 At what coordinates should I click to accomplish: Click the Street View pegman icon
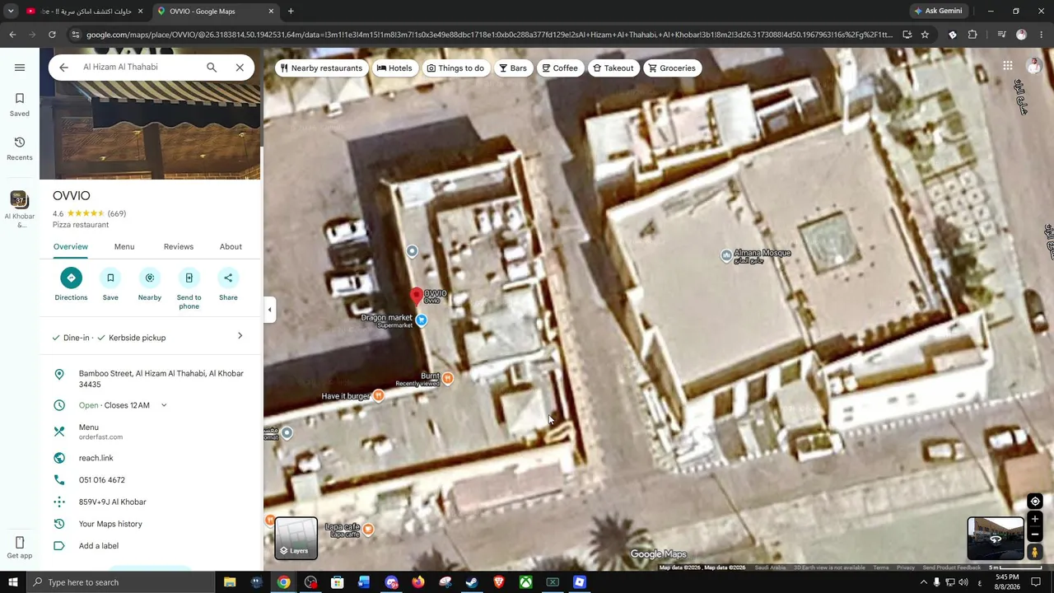click(1035, 552)
